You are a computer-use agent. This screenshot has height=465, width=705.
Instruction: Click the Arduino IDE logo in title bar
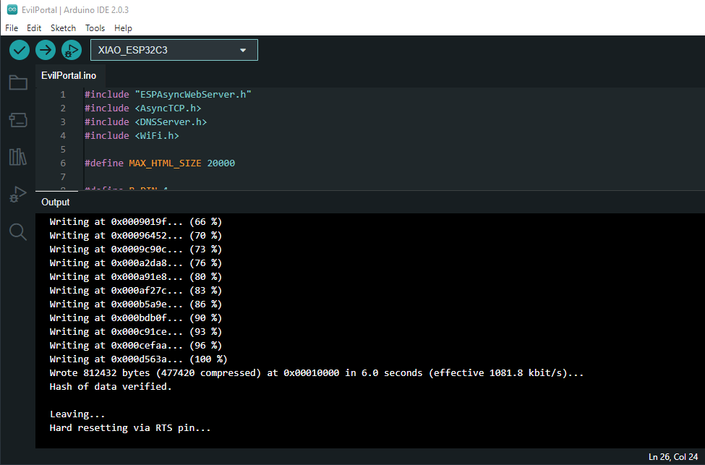[12, 10]
